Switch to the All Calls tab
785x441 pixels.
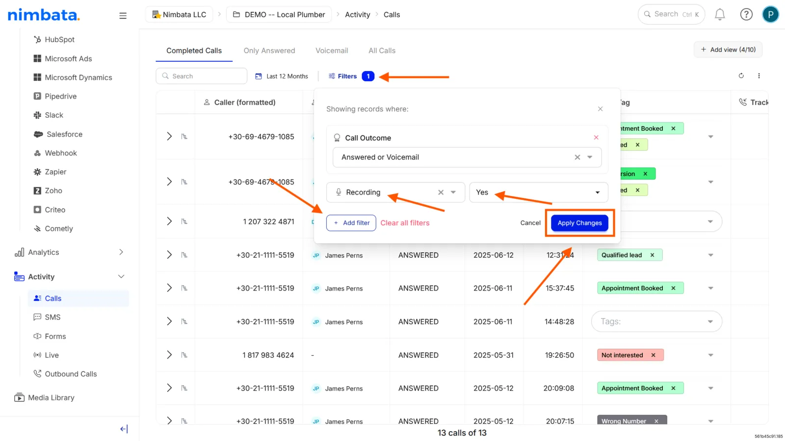point(382,50)
